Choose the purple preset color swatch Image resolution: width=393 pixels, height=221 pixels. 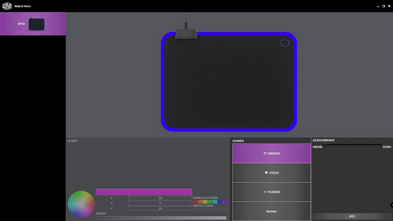[225, 202]
